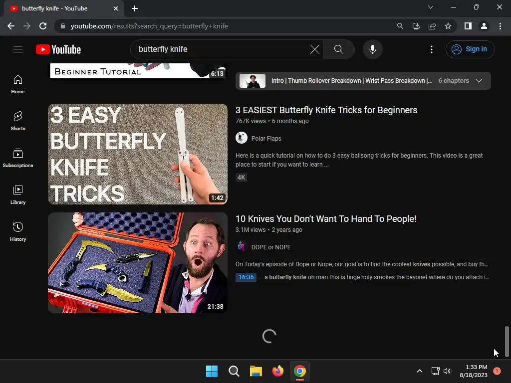
Task: Open the Beginner Tutorial video thumbnail
Action: pyautogui.click(x=138, y=71)
